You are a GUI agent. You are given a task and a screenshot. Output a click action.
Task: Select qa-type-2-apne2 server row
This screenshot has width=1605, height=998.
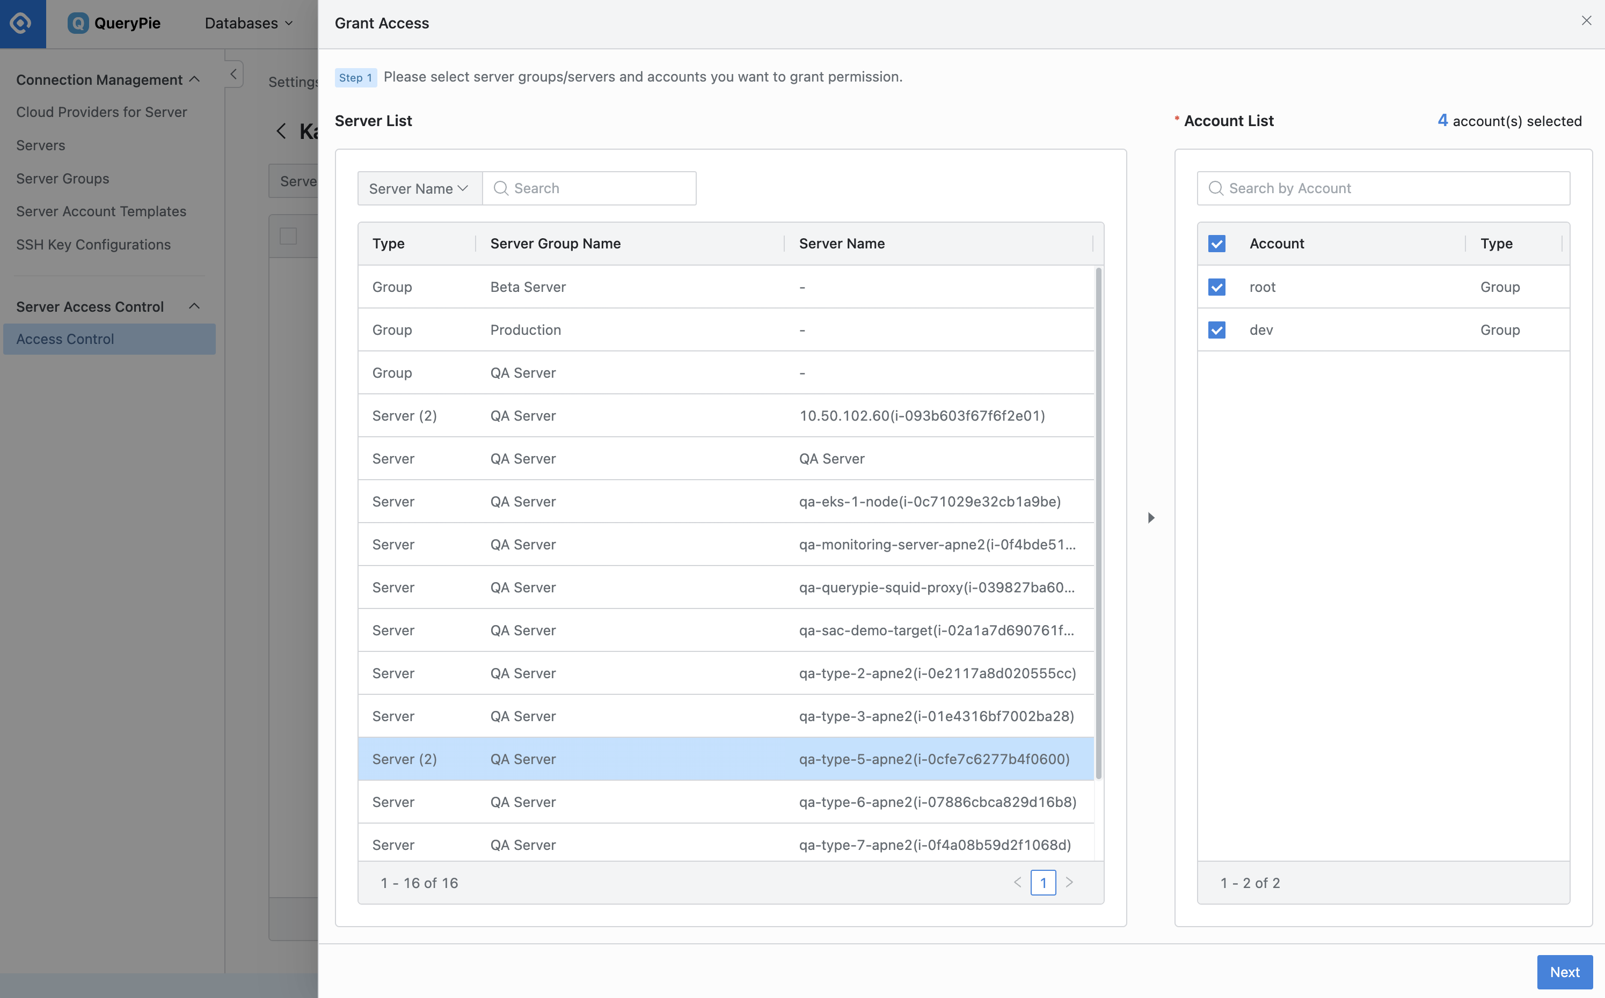coord(726,673)
